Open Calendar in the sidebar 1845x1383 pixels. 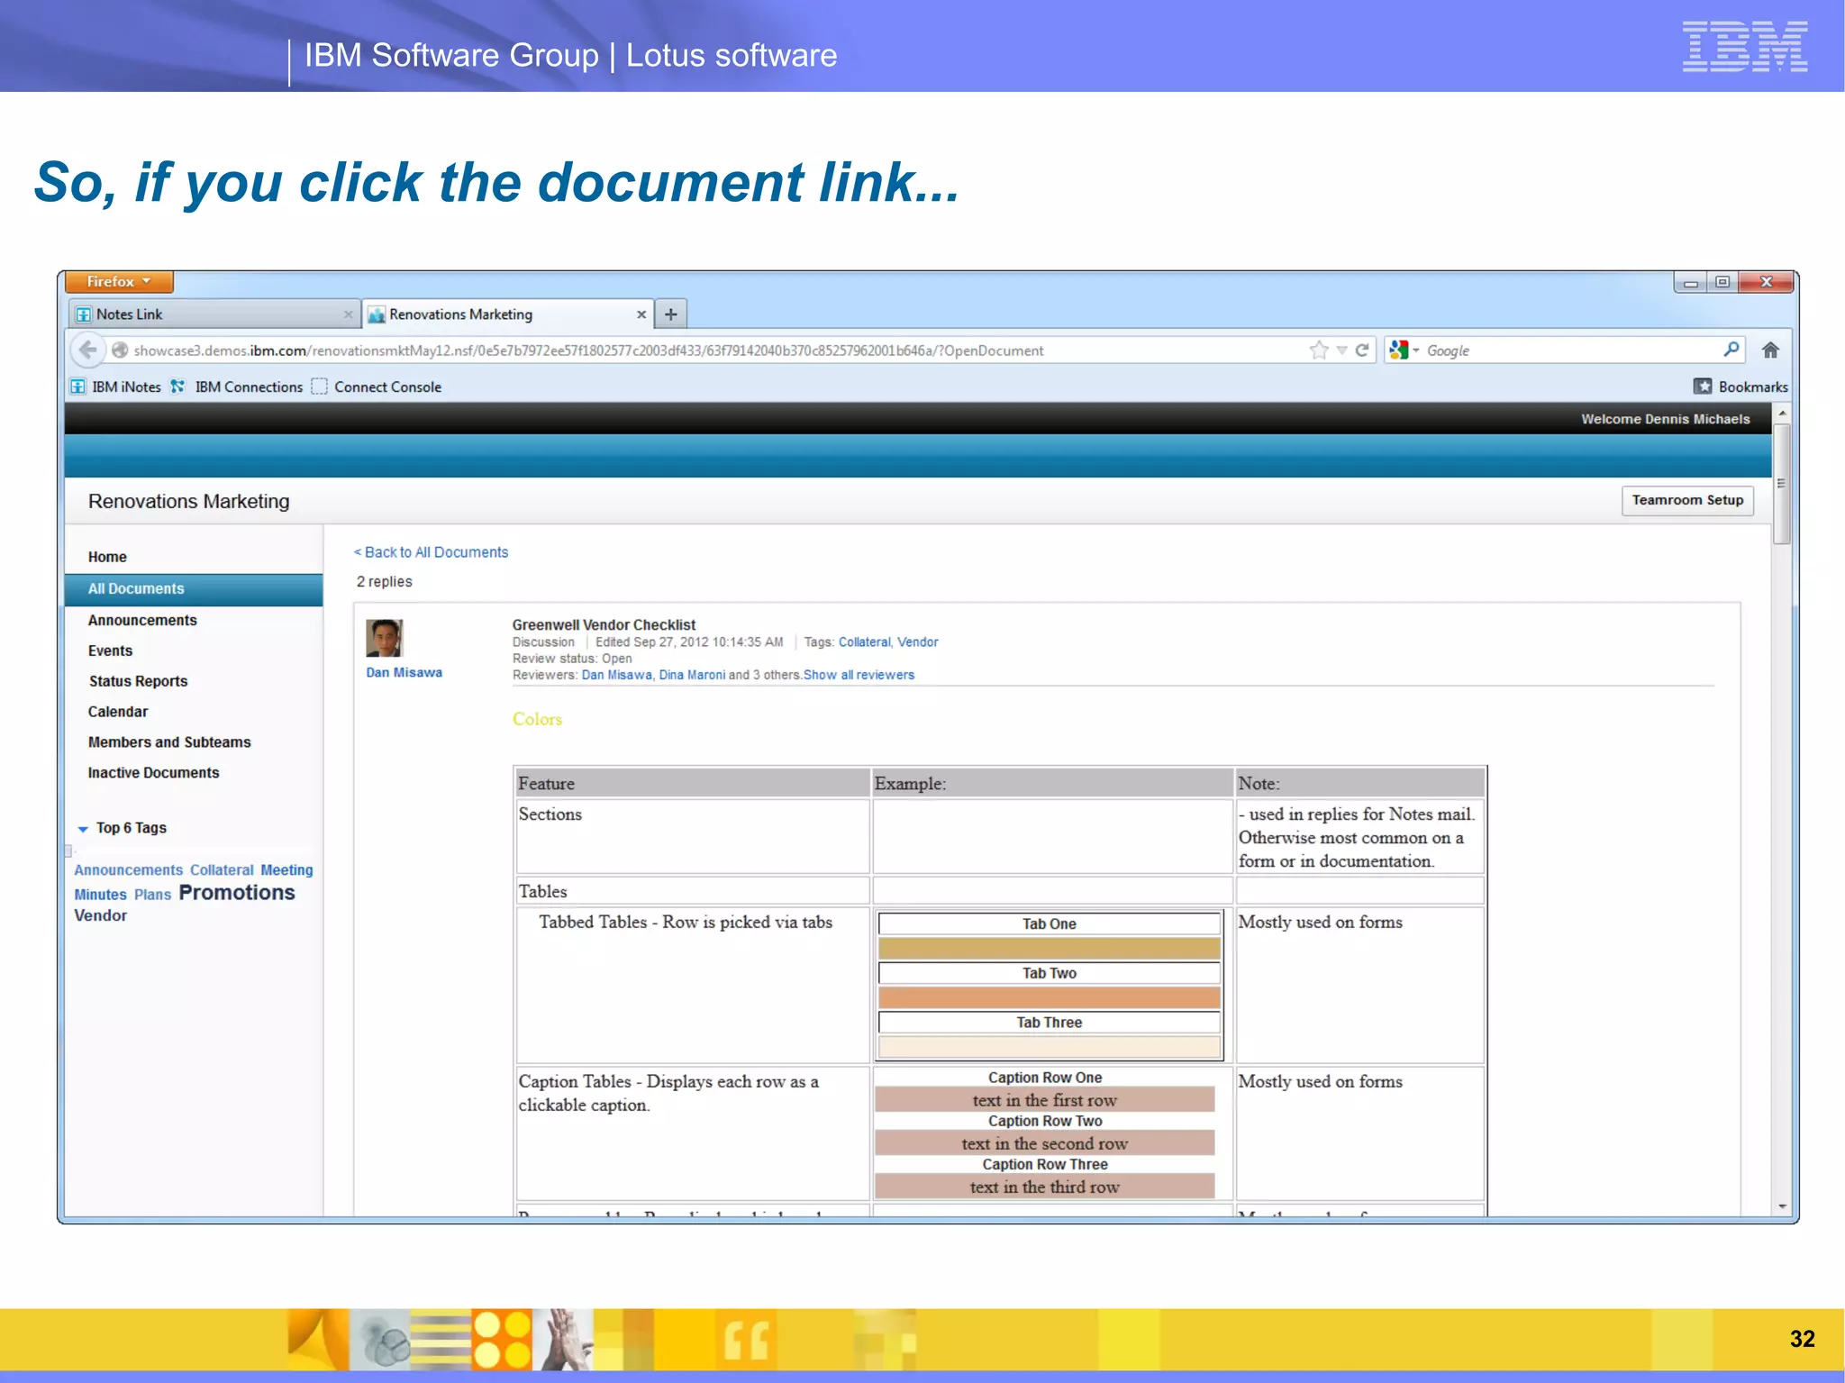(x=118, y=712)
